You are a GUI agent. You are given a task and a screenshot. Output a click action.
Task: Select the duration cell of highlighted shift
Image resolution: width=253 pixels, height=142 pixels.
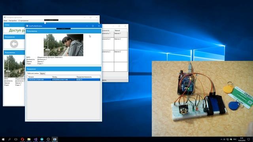tap(88, 80)
